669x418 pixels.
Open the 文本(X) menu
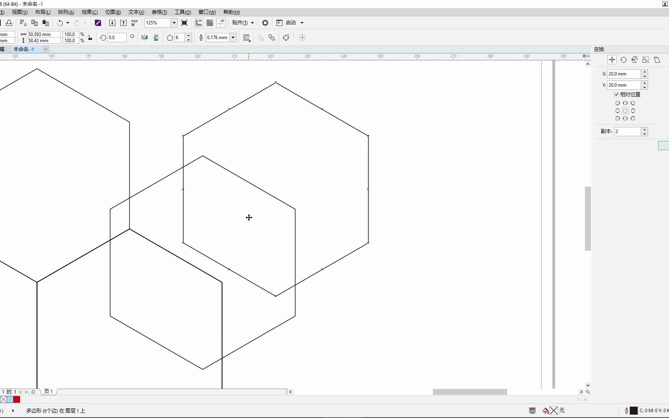click(x=136, y=12)
